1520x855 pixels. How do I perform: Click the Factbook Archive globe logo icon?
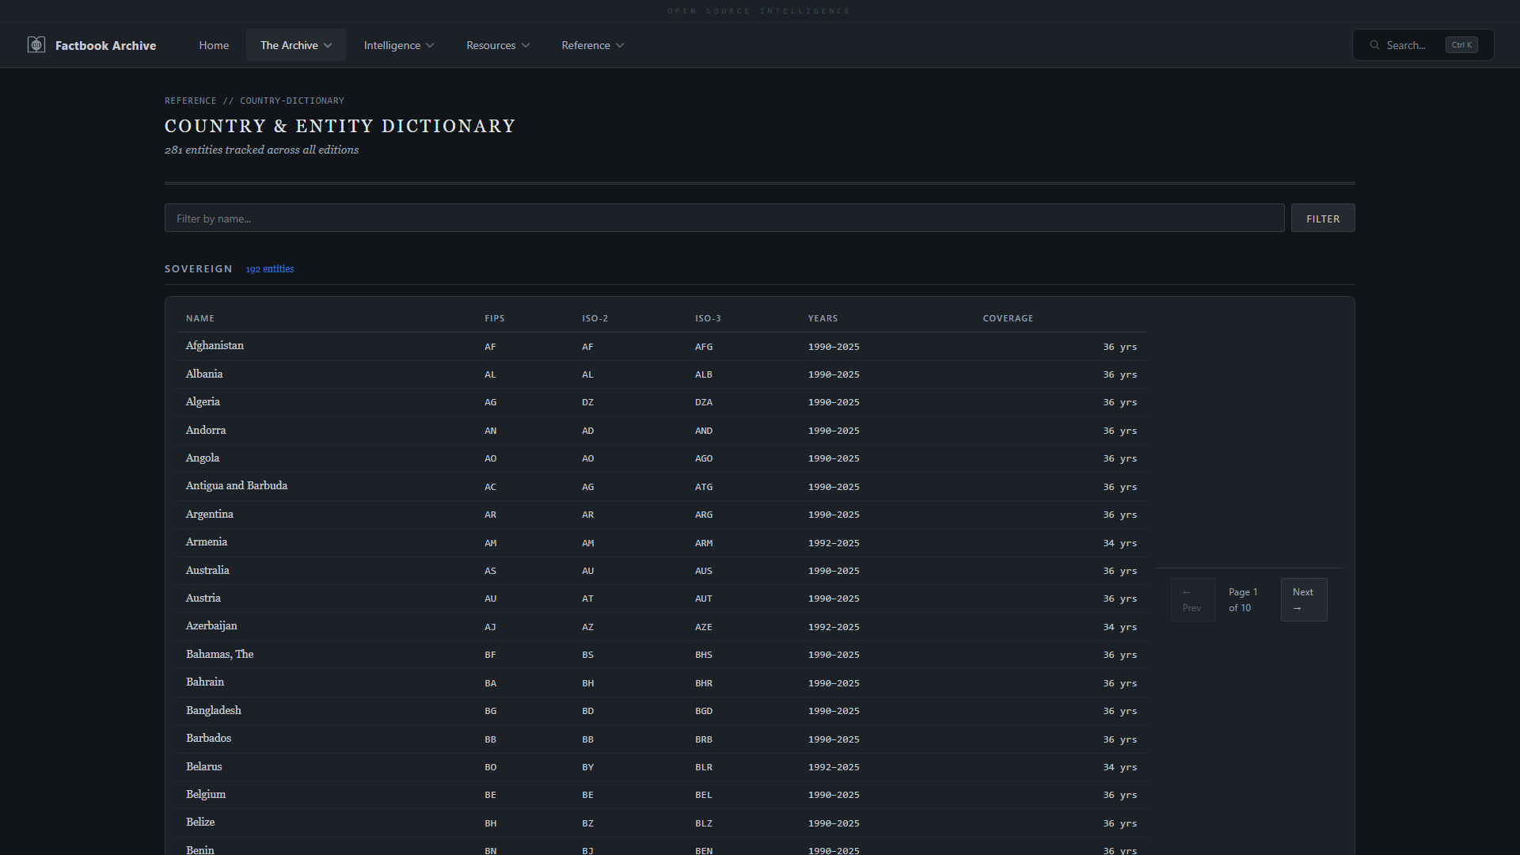(x=36, y=45)
